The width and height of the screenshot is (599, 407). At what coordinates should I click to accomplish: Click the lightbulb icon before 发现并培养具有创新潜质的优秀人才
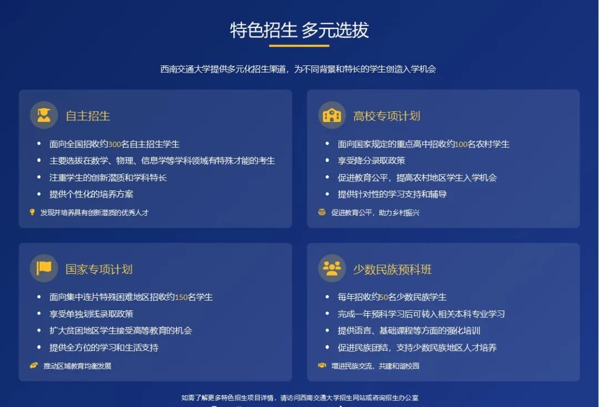click(x=33, y=212)
